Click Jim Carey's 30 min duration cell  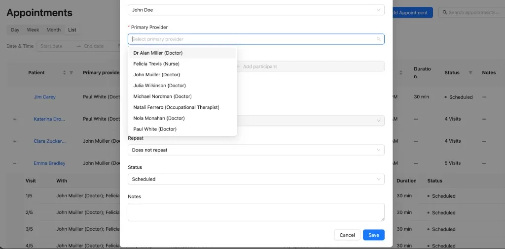point(421,97)
